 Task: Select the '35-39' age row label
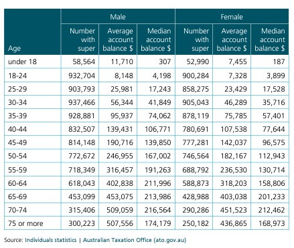point(17,116)
